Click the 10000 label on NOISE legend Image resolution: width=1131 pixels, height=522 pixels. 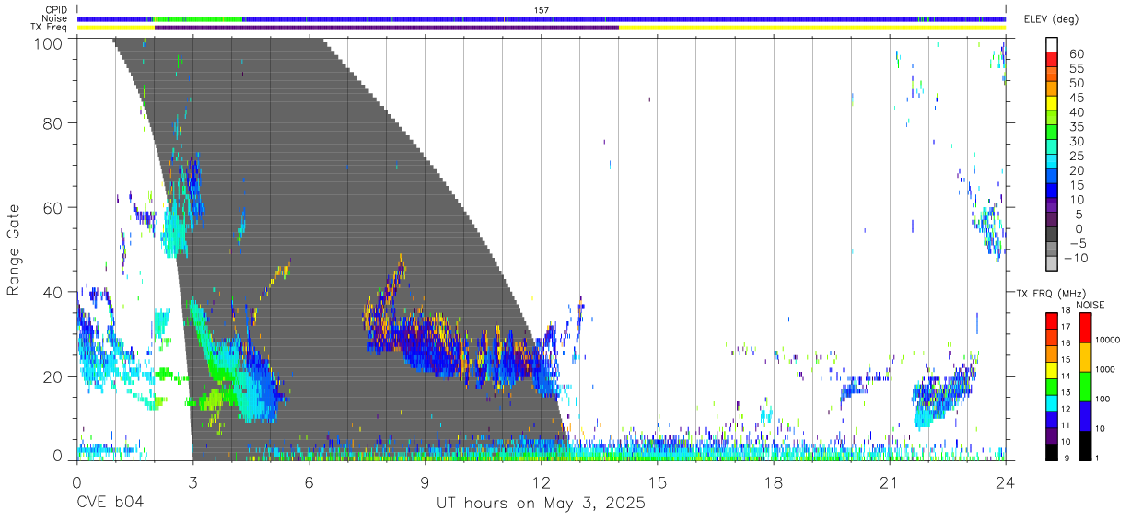click(x=1106, y=339)
